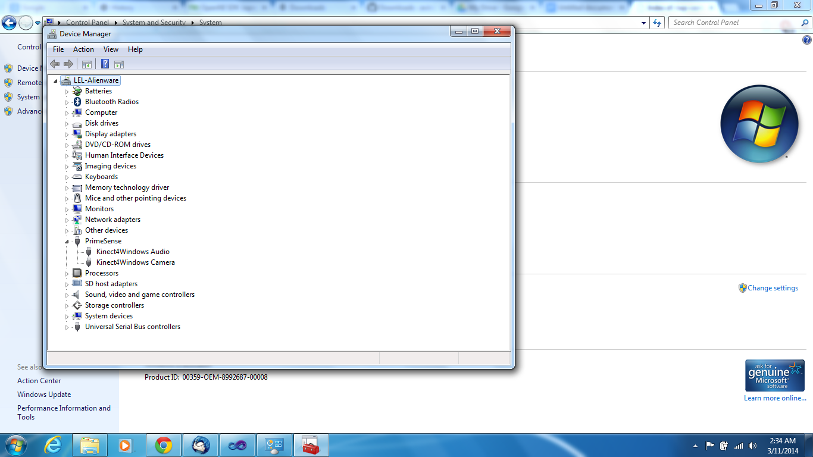This screenshot has height=457, width=813.
Task: Click the volume speaker tray icon
Action: coord(753,446)
